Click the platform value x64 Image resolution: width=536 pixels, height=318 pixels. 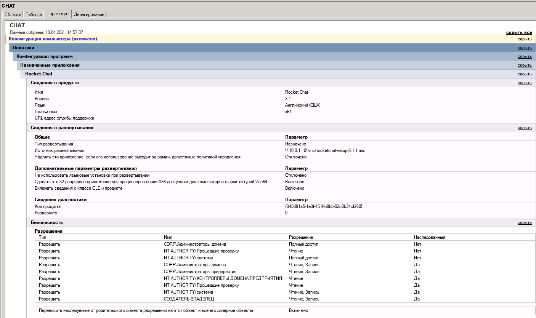point(289,112)
